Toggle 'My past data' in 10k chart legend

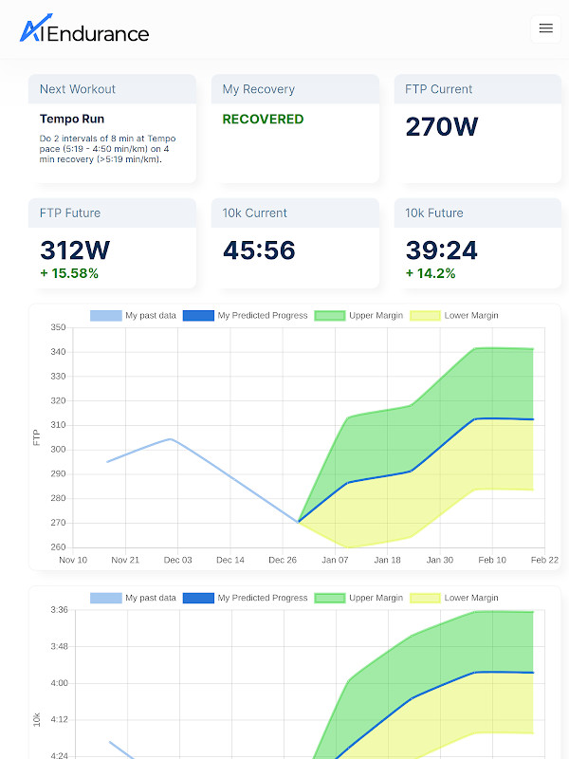133,598
